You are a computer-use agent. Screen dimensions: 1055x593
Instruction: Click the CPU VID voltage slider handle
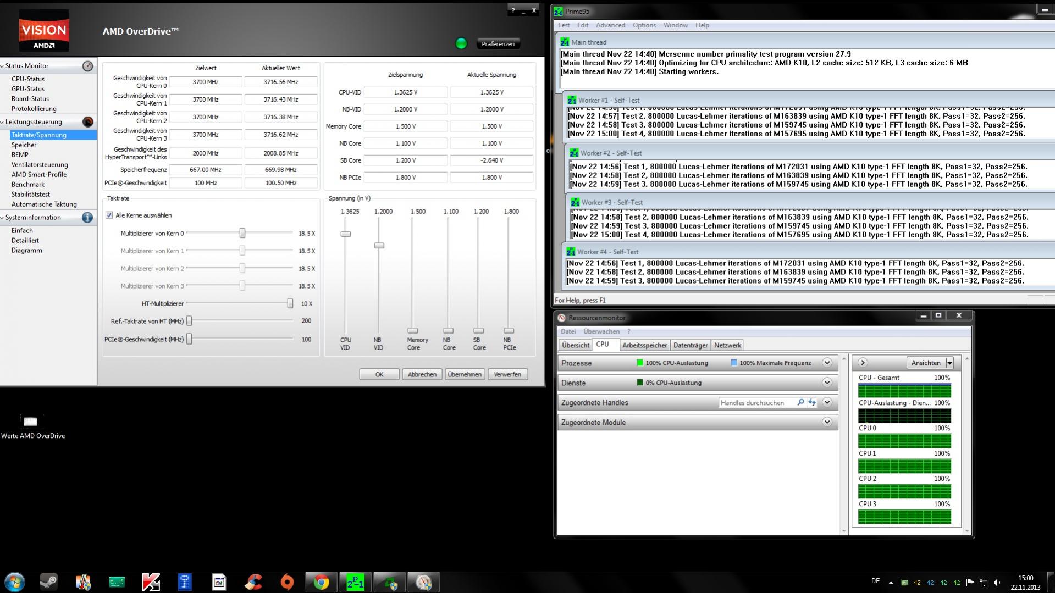pyautogui.click(x=346, y=234)
